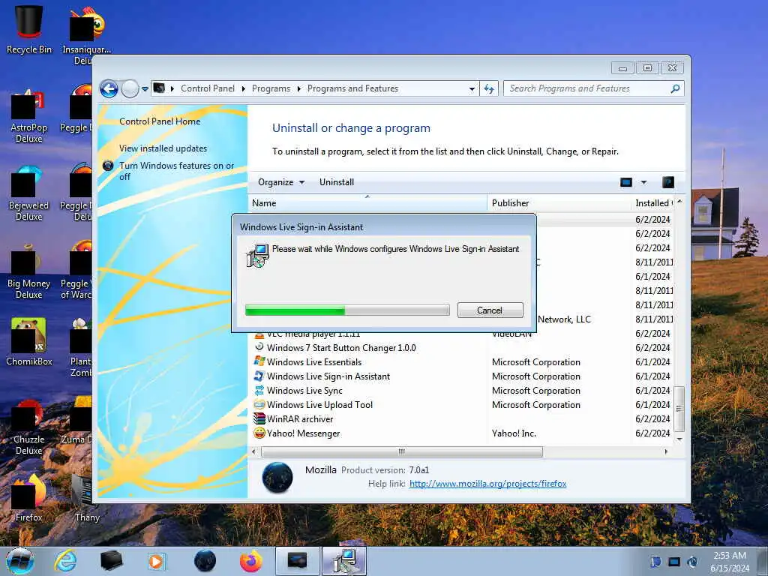
Task: Click the Windows Live Upload Tool icon
Action: [x=259, y=404]
